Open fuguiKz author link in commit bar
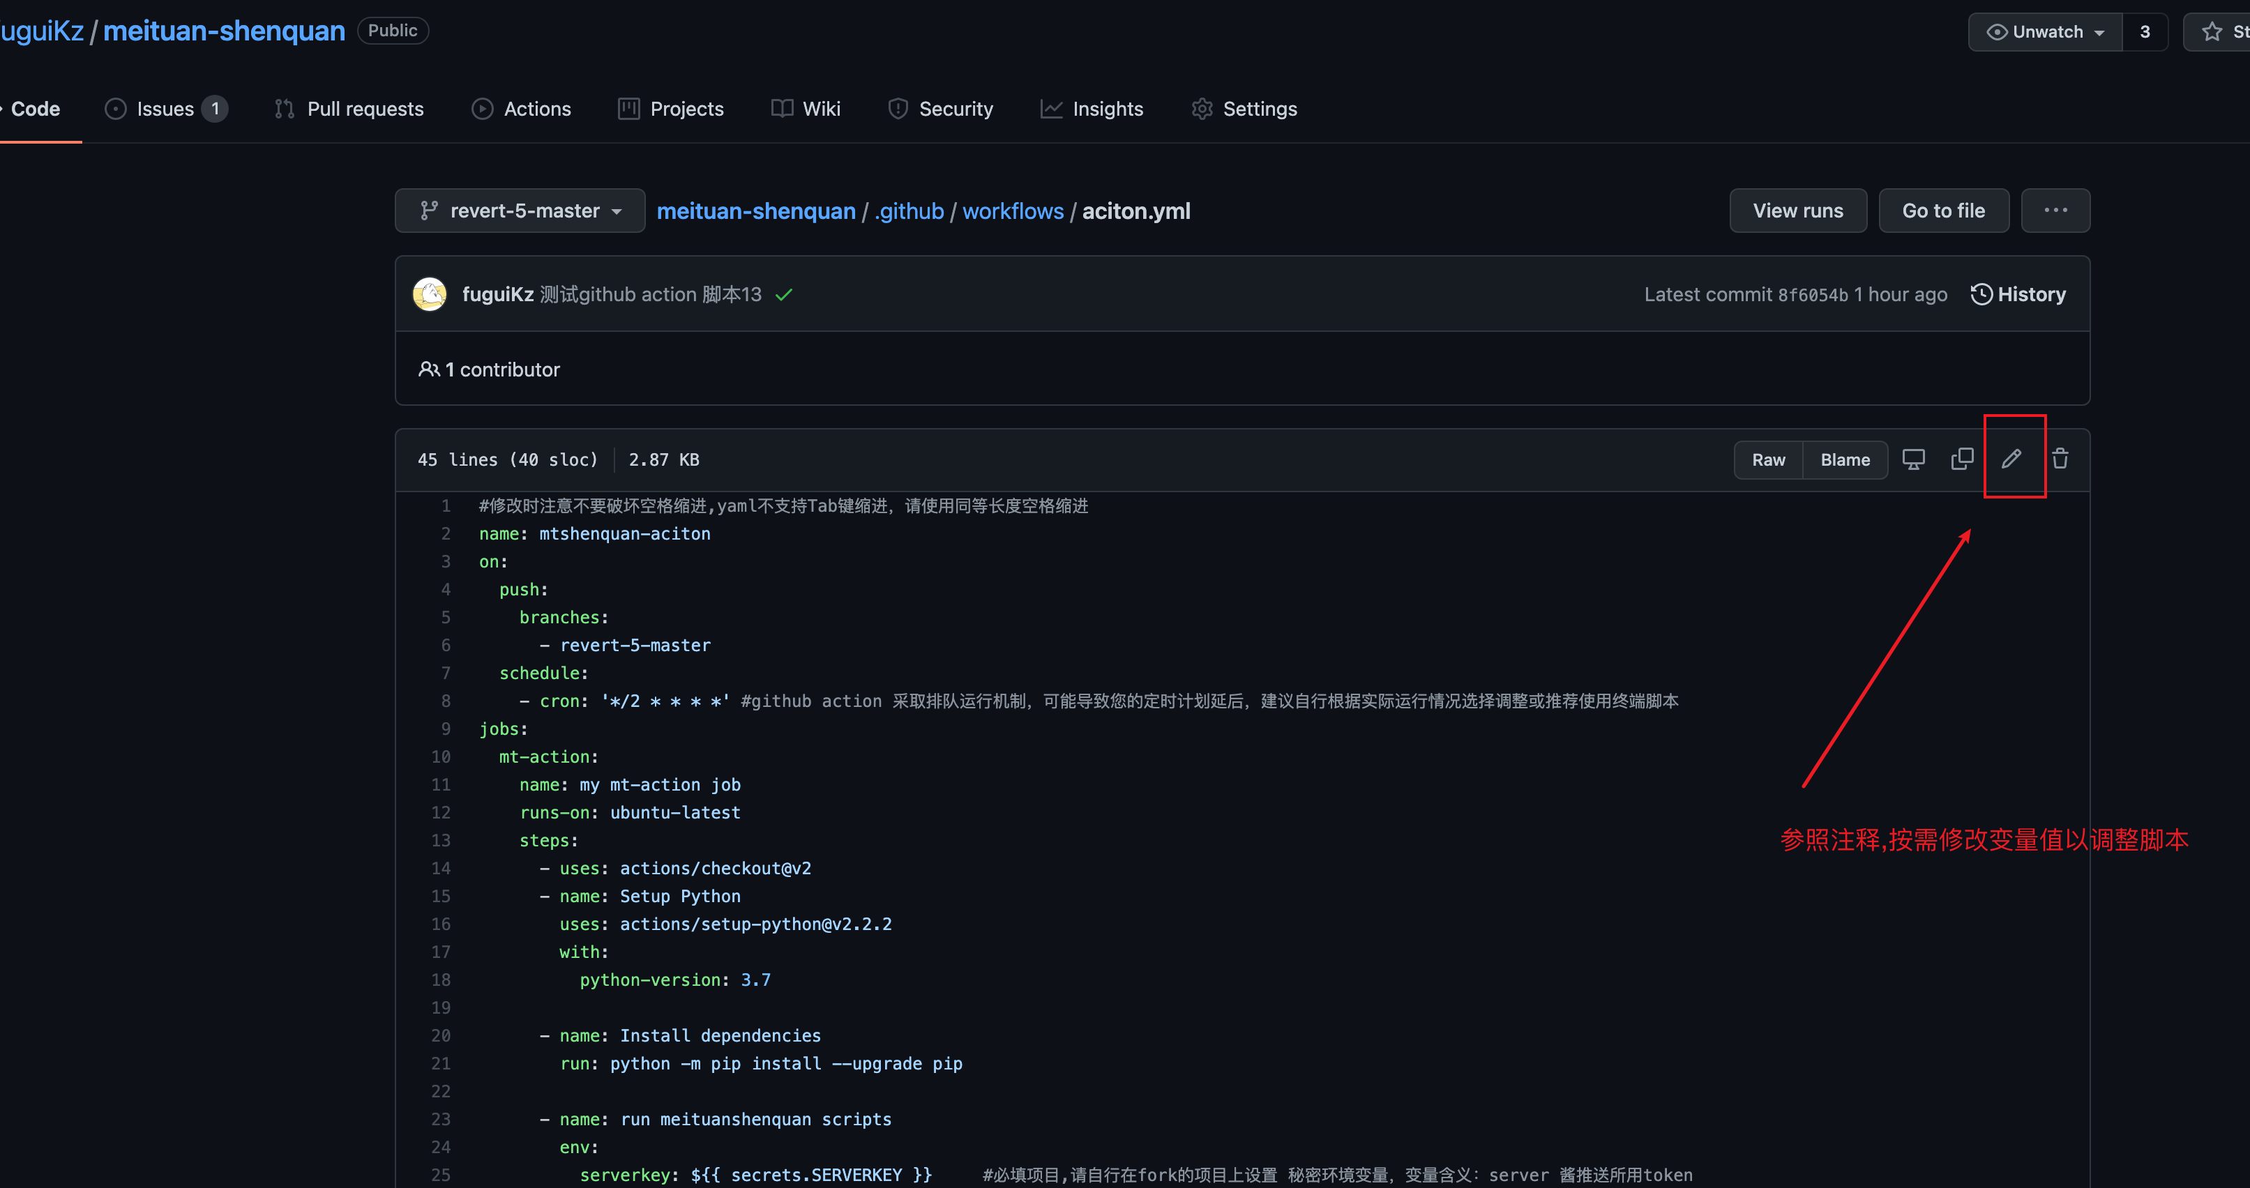This screenshot has width=2250, height=1188. tap(498, 294)
